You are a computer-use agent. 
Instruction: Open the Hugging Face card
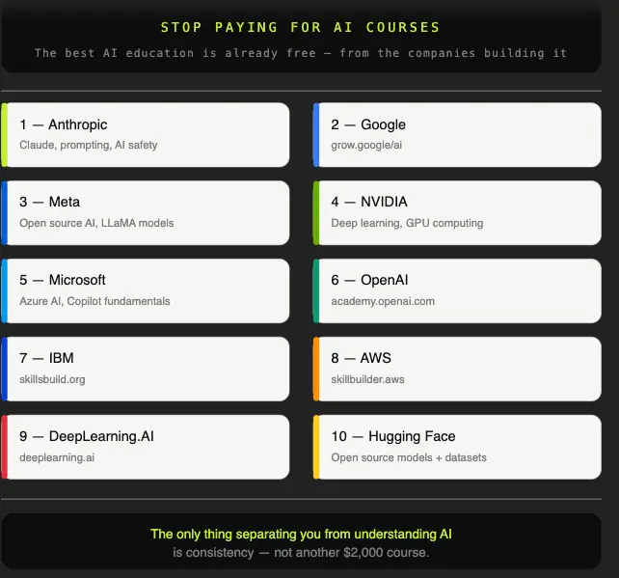457,447
